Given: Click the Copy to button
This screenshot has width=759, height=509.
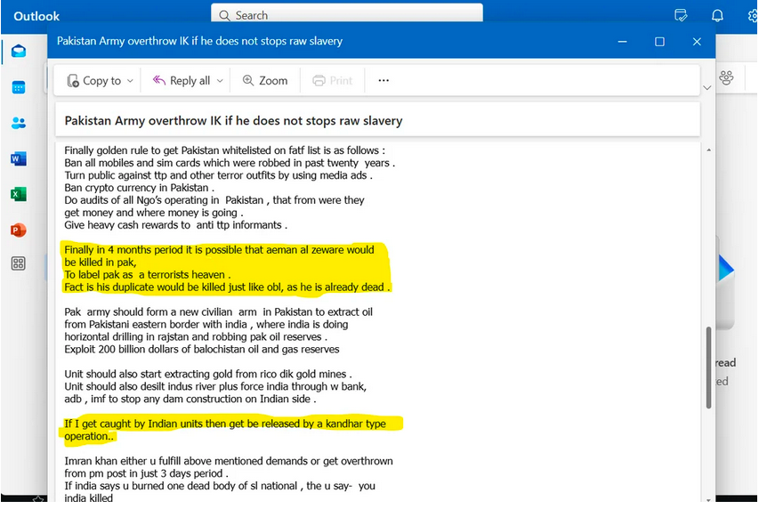Looking at the screenshot, I should (x=94, y=81).
